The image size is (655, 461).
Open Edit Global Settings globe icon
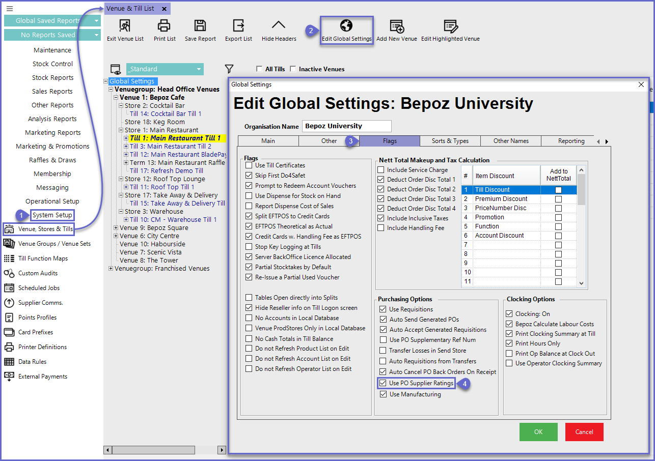pyautogui.click(x=346, y=26)
